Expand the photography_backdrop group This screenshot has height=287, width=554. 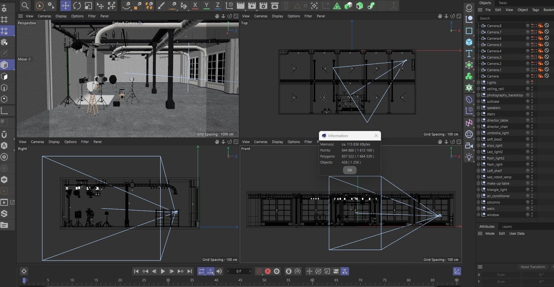(x=479, y=95)
